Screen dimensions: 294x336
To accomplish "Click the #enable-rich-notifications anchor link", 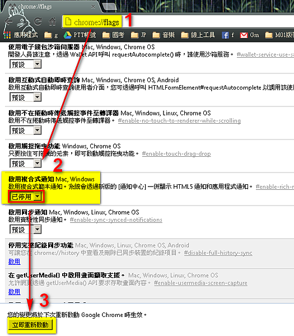I will click(275, 187).
